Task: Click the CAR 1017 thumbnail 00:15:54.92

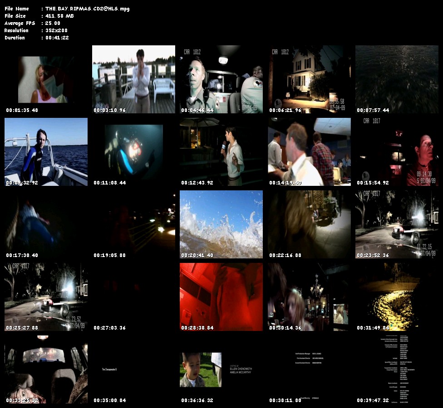Action: click(397, 152)
